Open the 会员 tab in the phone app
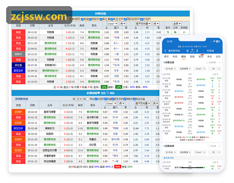Screen dimensions: 234x183 click(x=218, y=57)
